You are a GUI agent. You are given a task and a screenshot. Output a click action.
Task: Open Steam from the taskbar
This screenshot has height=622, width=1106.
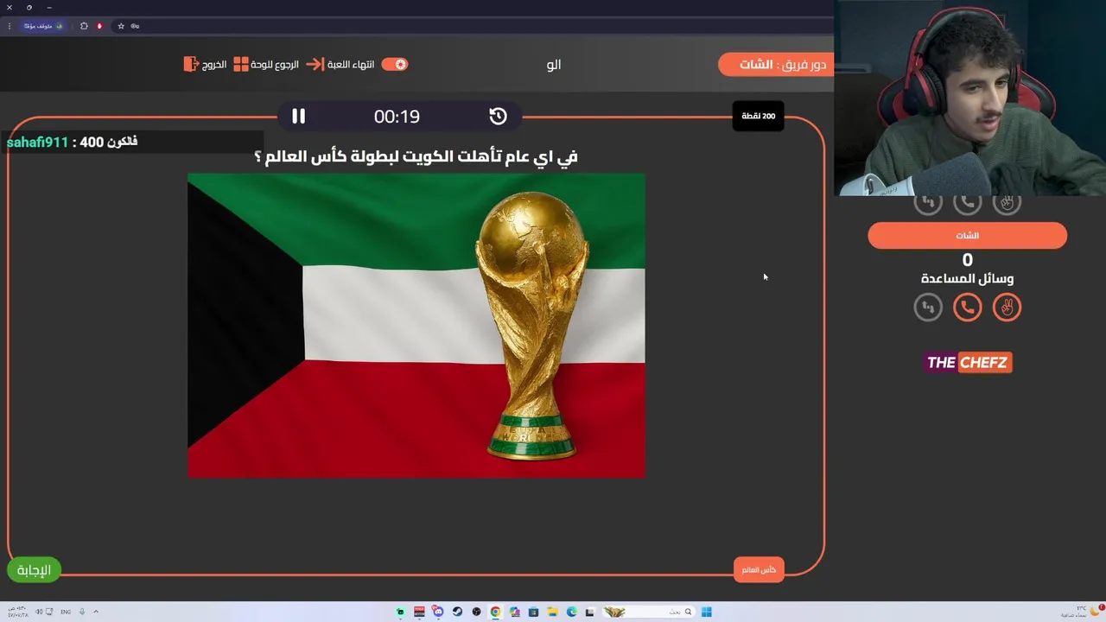tap(457, 612)
